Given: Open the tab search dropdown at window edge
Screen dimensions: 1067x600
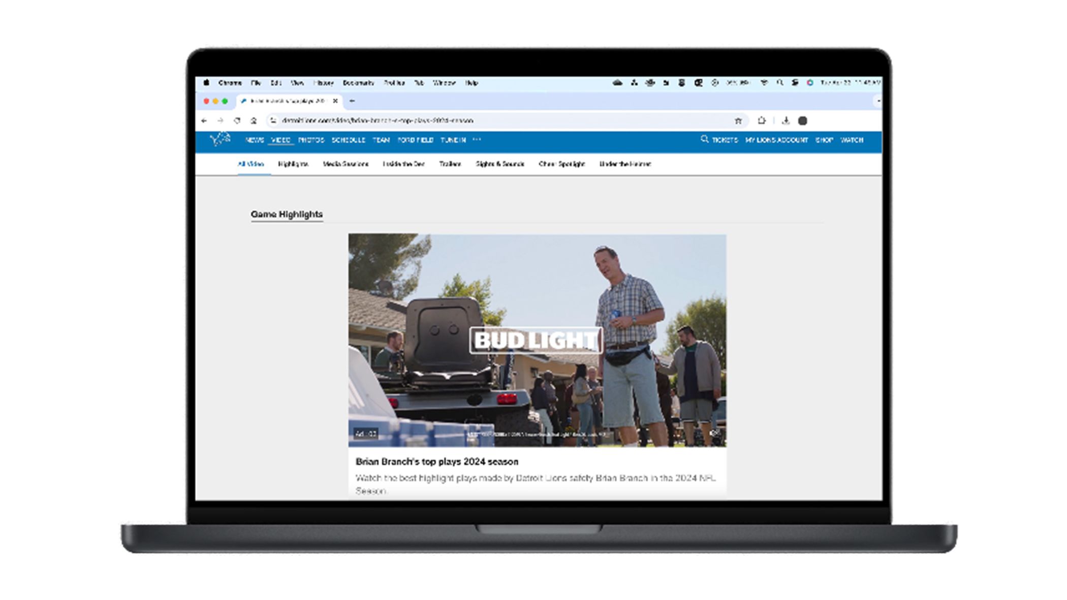Looking at the screenshot, I should pos(878,101).
